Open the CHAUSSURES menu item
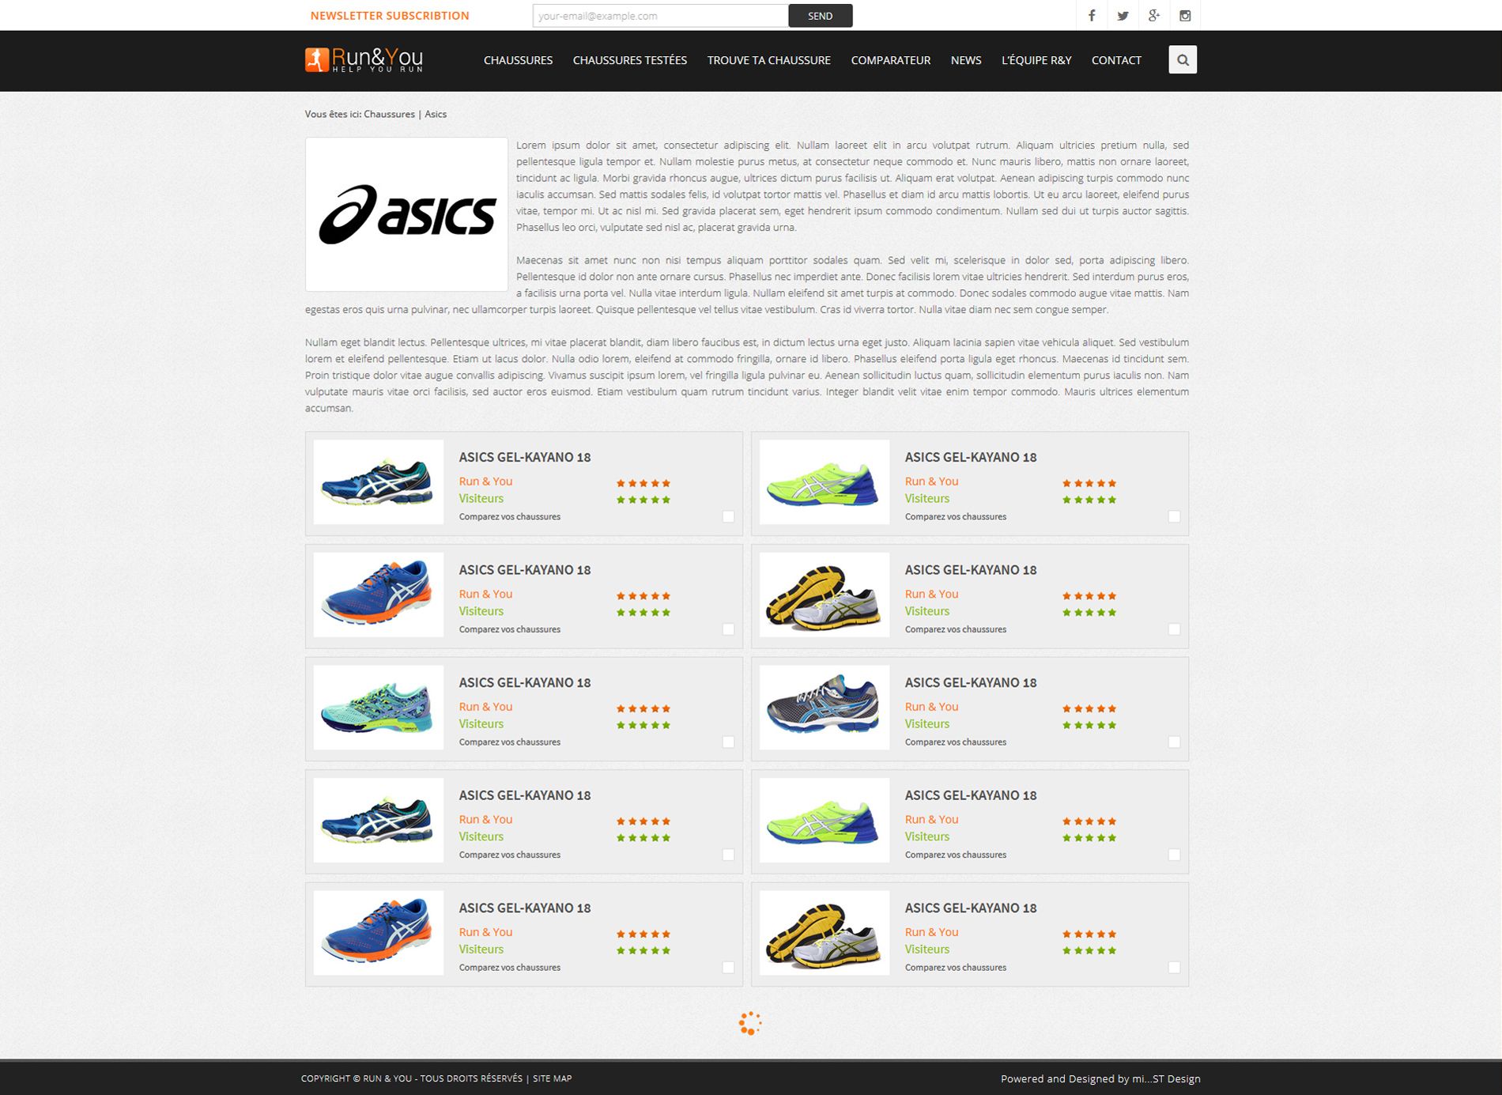Viewport: 1502px width, 1095px height. click(518, 60)
